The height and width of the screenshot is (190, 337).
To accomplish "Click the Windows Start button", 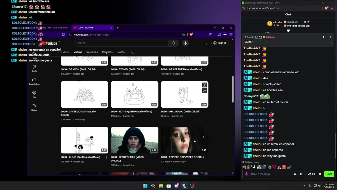I will click(x=145, y=186).
